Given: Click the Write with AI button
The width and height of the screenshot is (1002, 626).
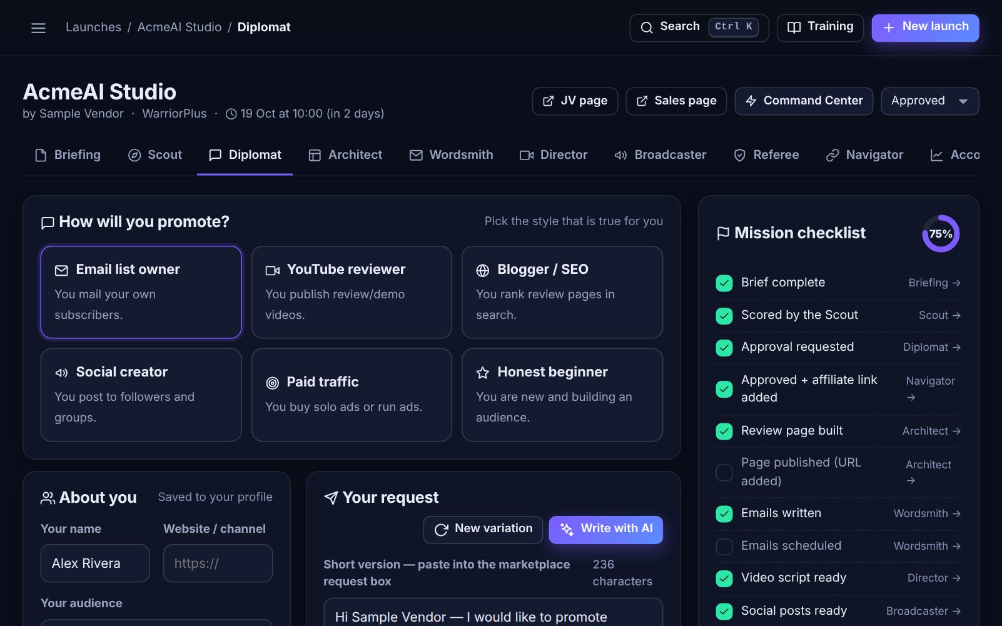Looking at the screenshot, I should [605, 530].
